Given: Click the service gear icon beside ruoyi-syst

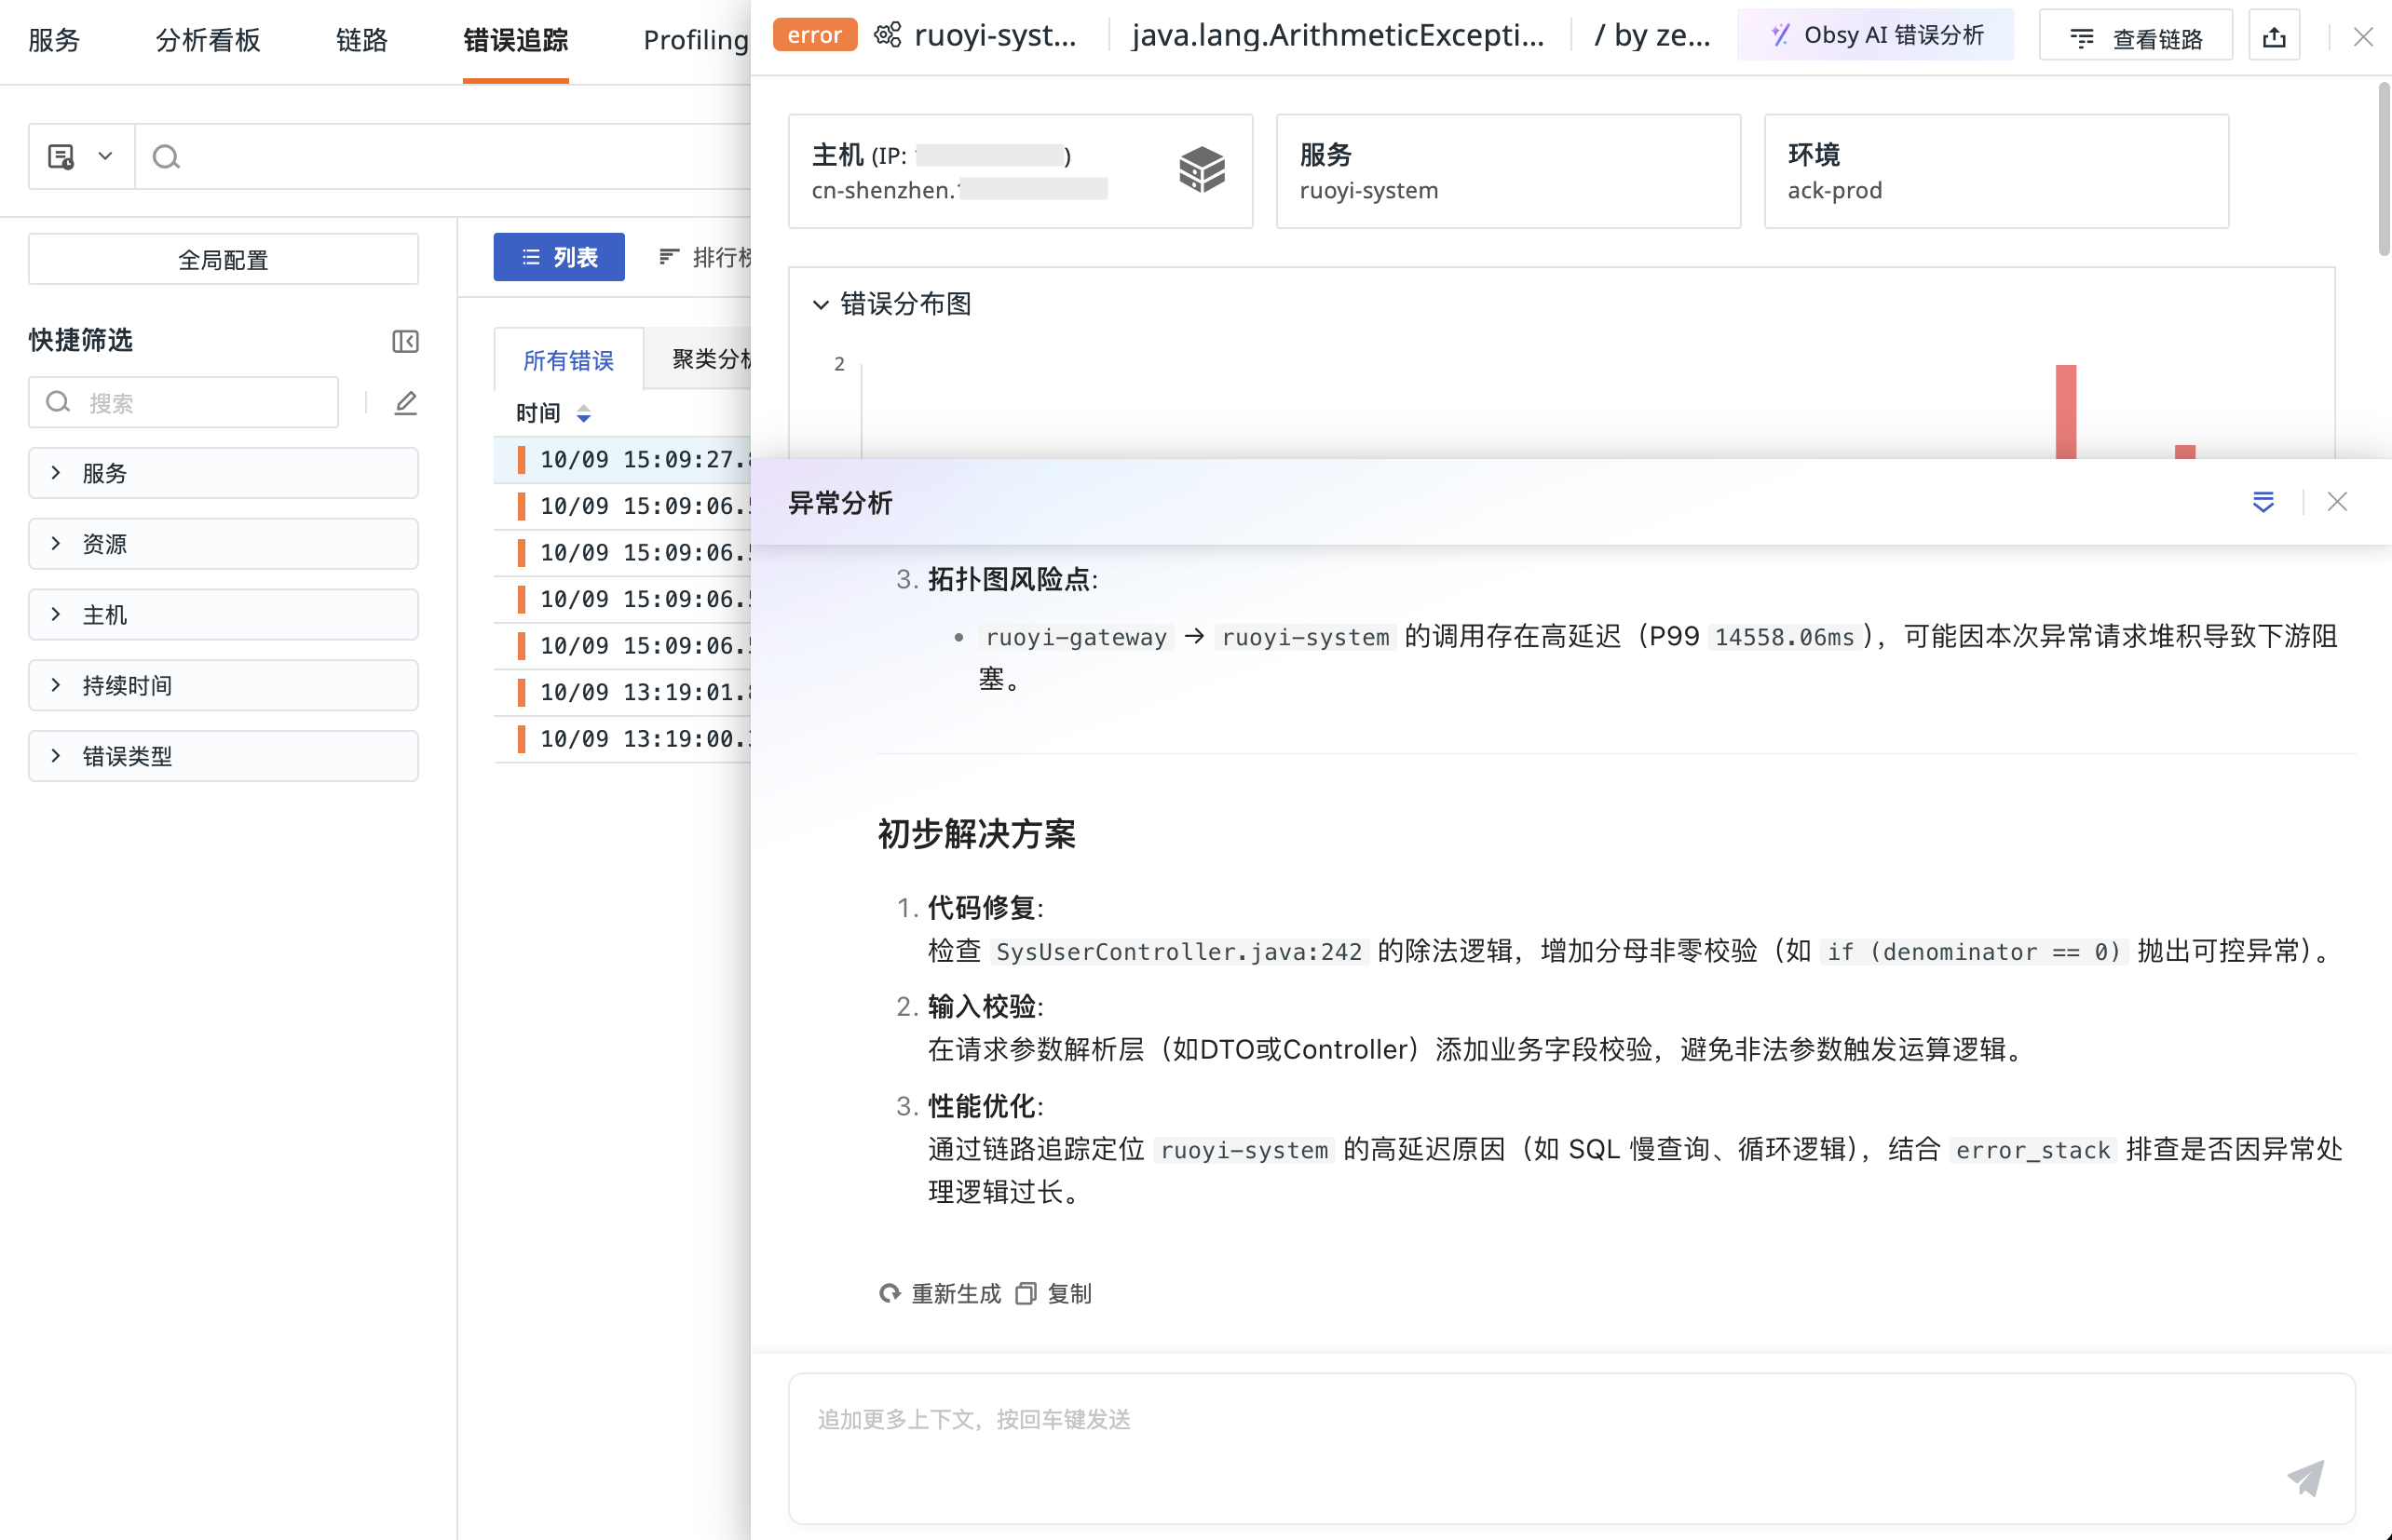Looking at the screenshot, I should [x=888, y=36].
